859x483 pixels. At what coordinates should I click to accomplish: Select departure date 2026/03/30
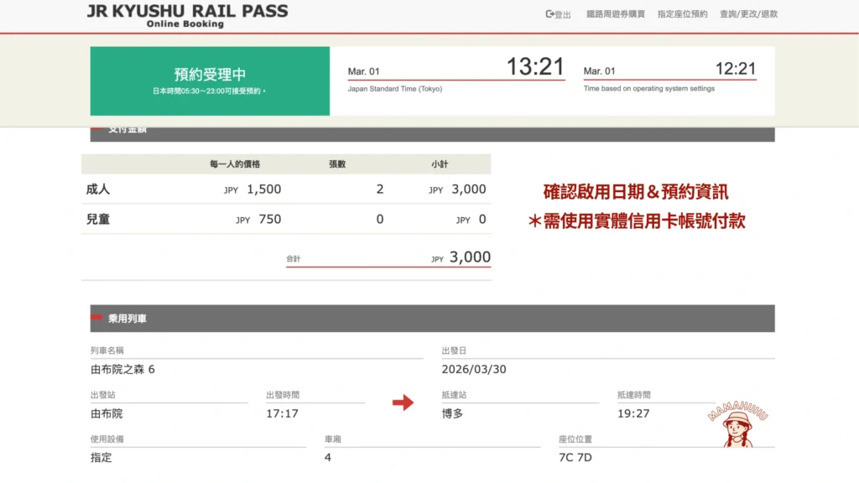click(474, 370)
